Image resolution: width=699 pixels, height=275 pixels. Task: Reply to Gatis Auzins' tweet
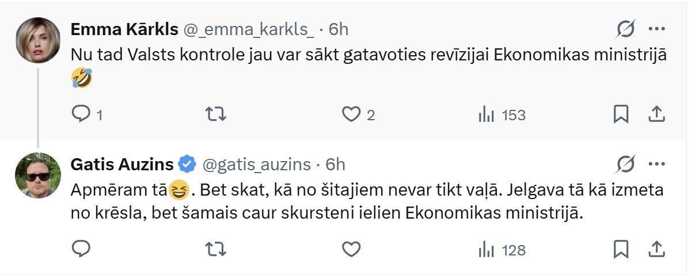pyautogui.click(x=81, y=250)
